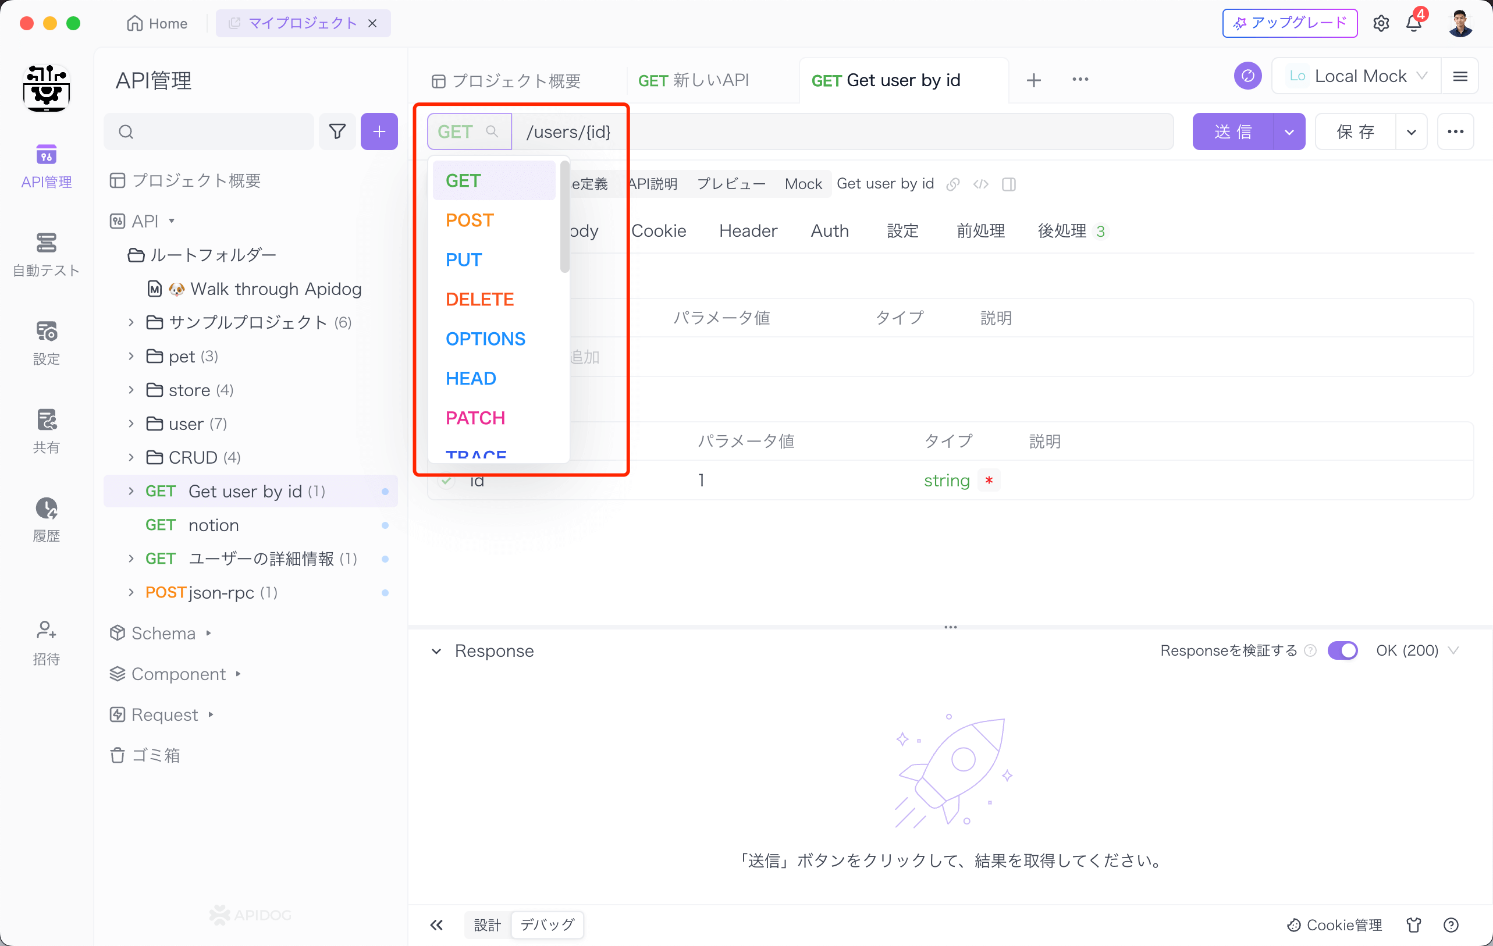Click the add new item plus icon
1493x946 pixels.
pyautogui.click(x=380, y=131)
